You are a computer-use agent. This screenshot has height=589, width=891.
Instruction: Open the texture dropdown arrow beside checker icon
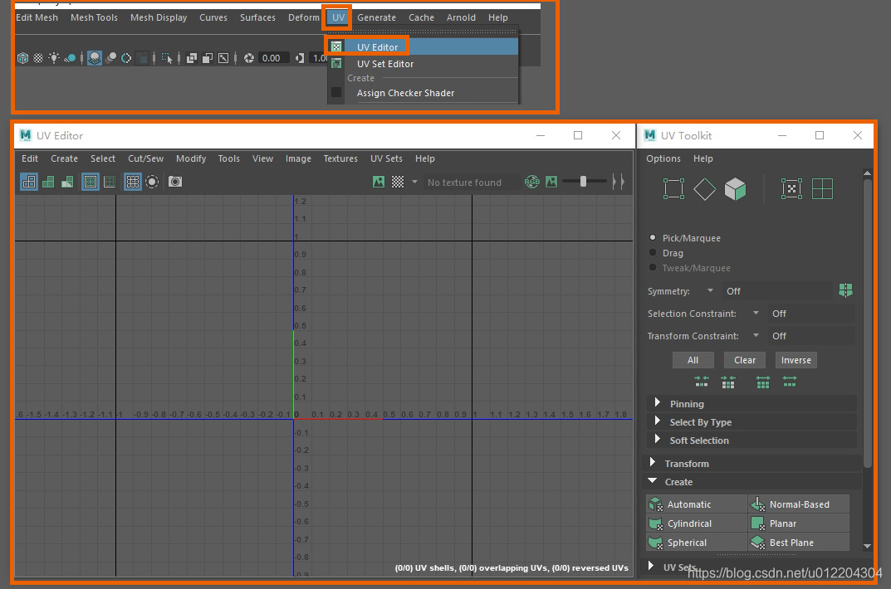click(415, 182)
